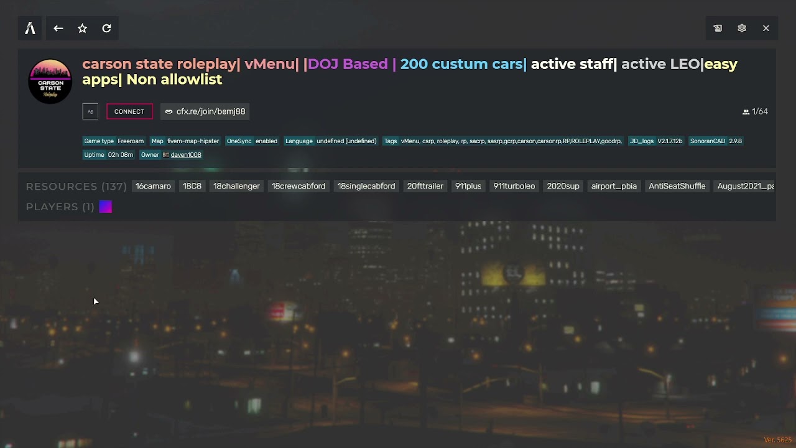Click the Ver. 5625 label
Viewport: 796px width, 448px height.
(x=778, y=440)
